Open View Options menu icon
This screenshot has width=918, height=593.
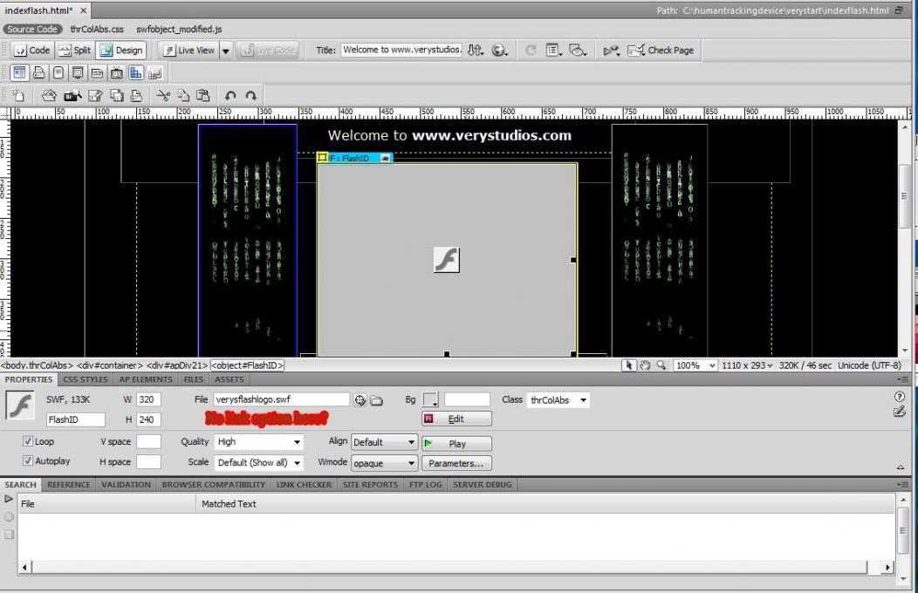pyautogui.click(x=553, y=51)
